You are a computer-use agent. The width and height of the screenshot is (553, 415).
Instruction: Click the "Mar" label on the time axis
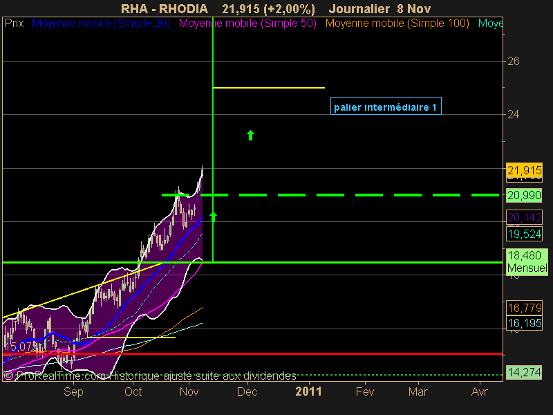(418, 391)
